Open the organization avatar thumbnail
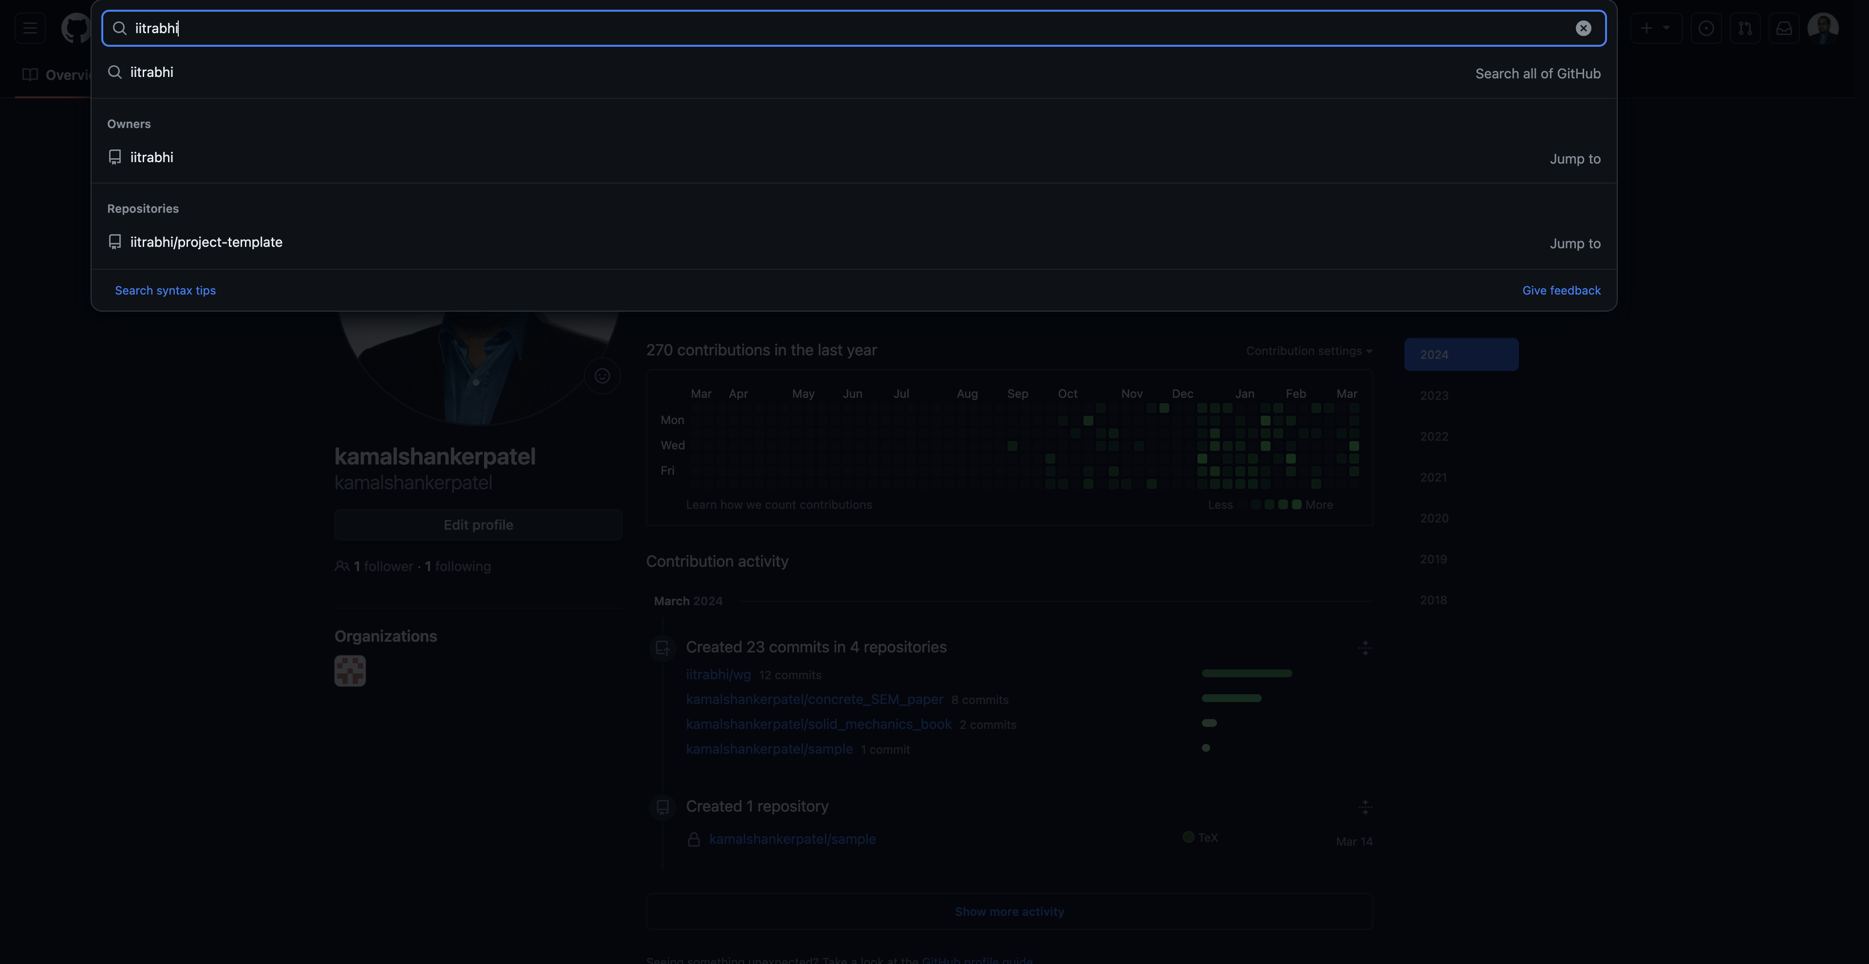This screenshot has width=1869, height=964. (x=350, y=671)
